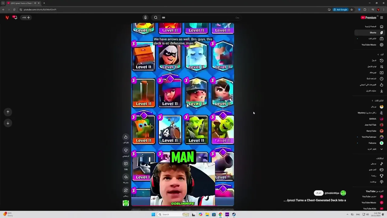Open the browser extensions puzzle icon
The image size is (387, 218).
click(365, 9)
